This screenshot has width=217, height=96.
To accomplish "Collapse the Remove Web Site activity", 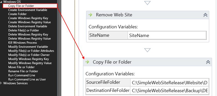I will tap(205, 15).
